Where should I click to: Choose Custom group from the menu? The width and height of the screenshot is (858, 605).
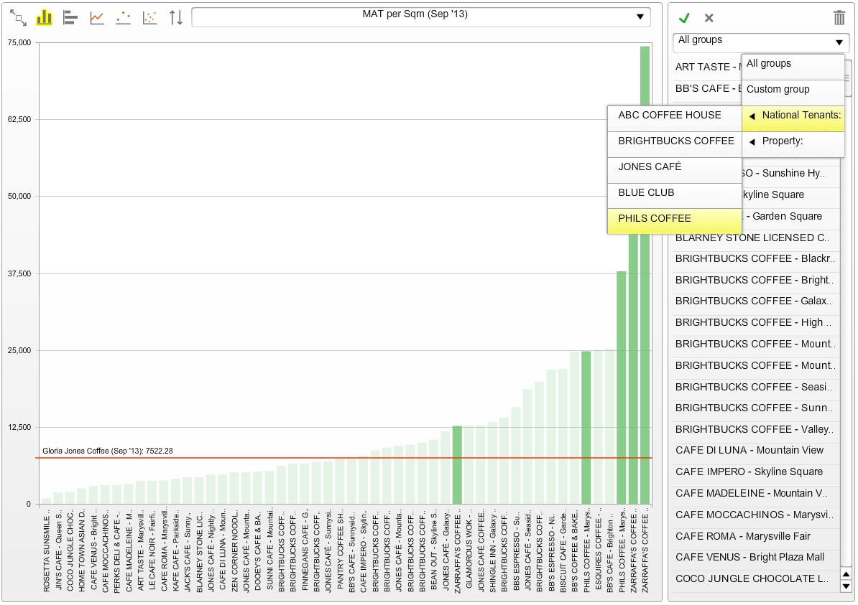tap(778, 90)
